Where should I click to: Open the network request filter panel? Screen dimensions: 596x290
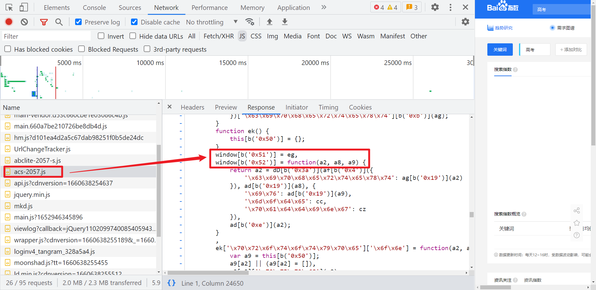pyautogui.click(x=44, y=22)
